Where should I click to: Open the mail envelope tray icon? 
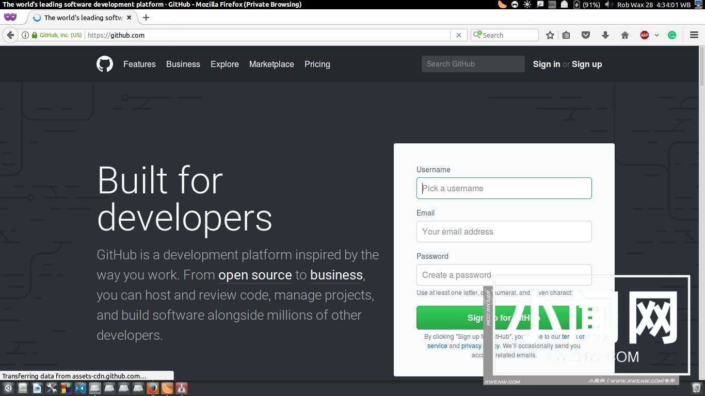564,5
